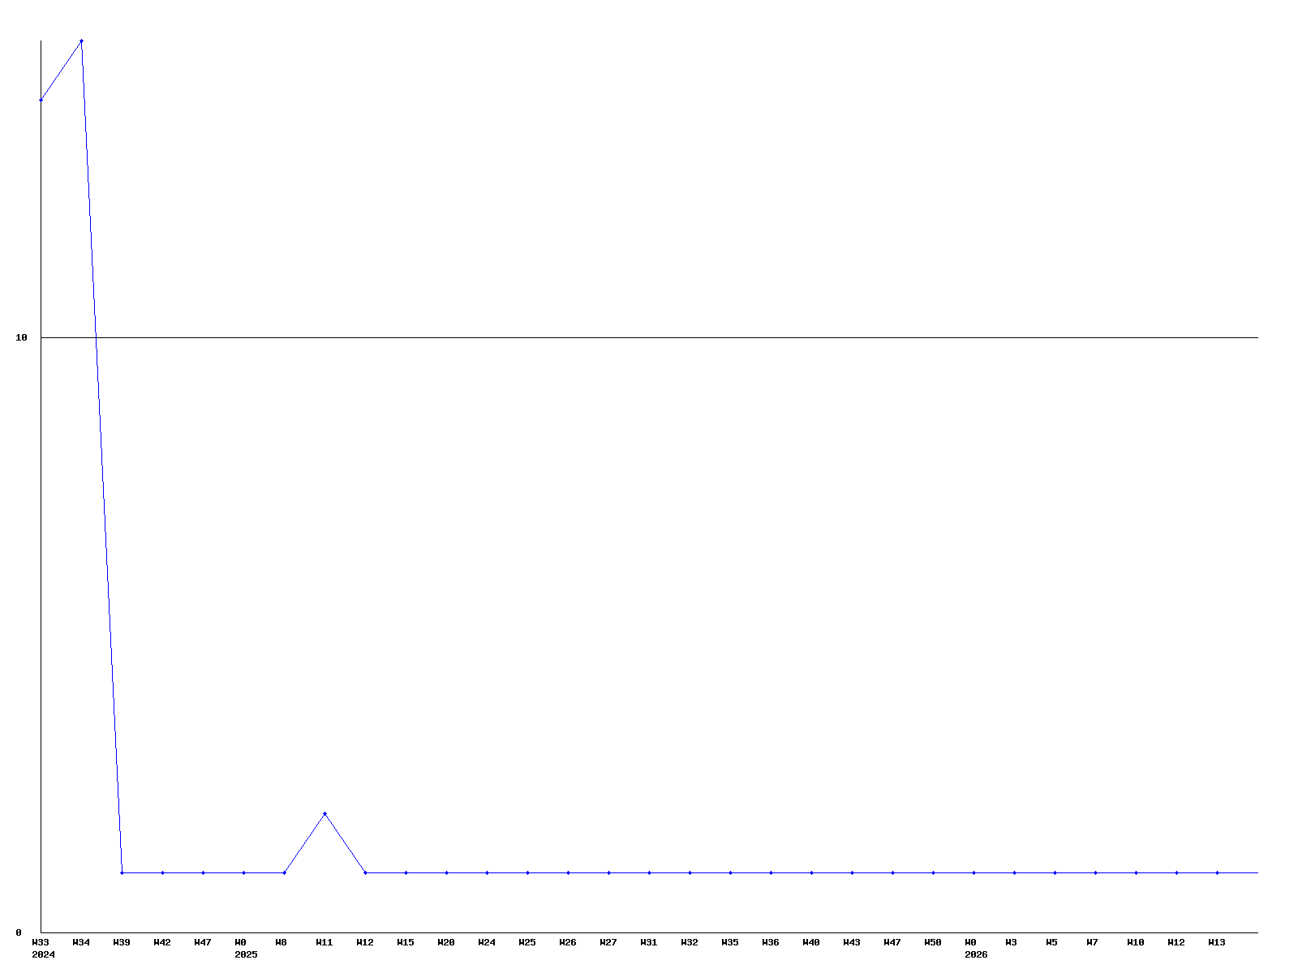Click the W20 x-axis label
The width and height of the screenshot is (1298, 973).
click(446, 942)
